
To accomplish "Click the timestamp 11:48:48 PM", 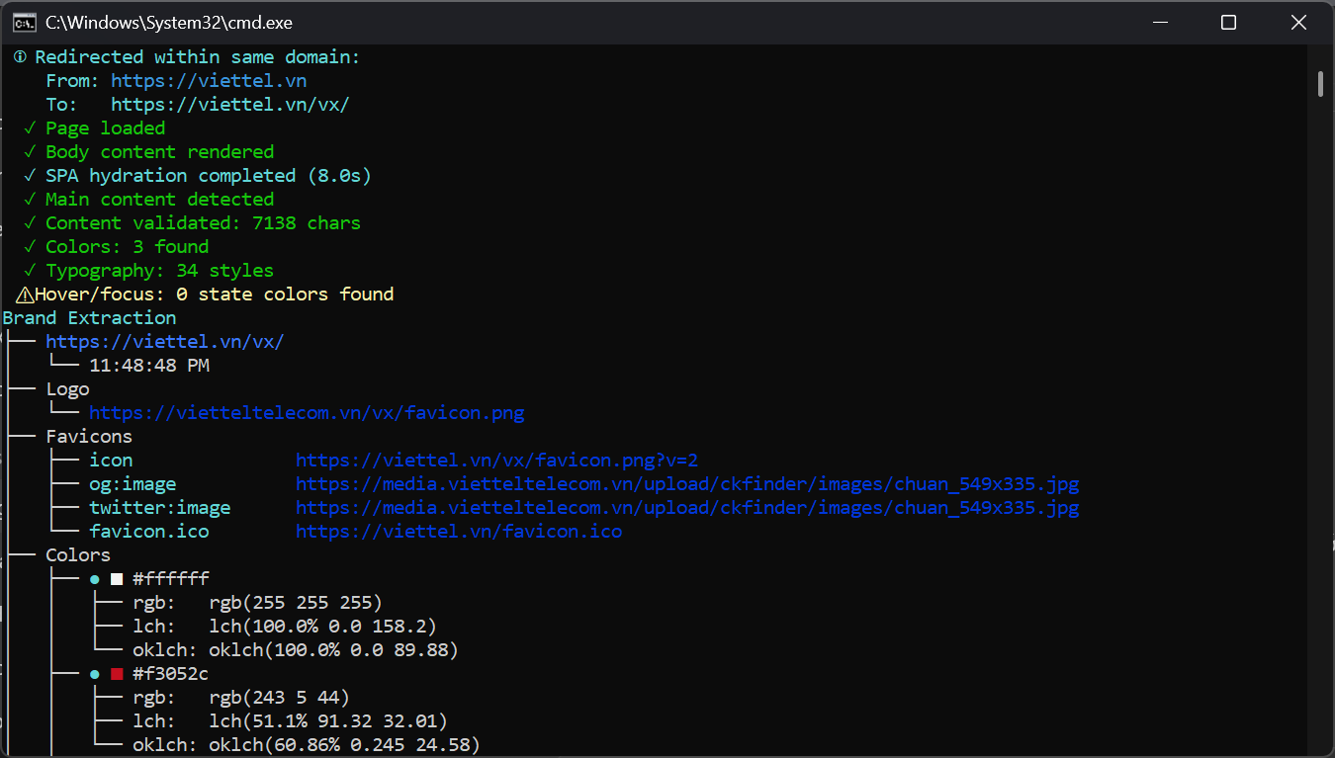I will pos(149,366).
